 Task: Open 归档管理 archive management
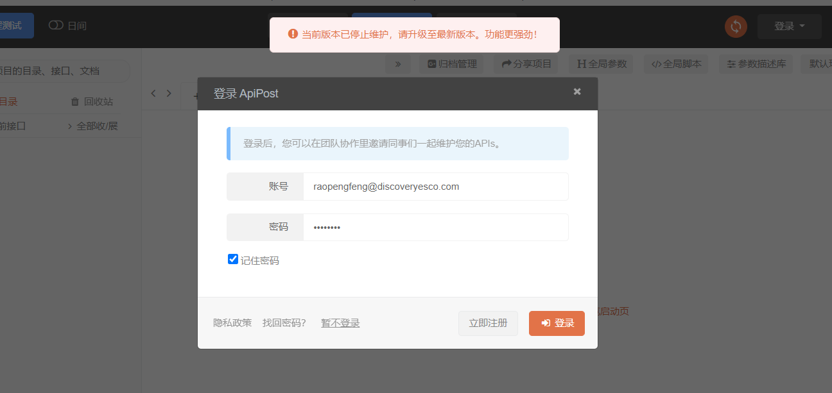click(x=452, y=64)
